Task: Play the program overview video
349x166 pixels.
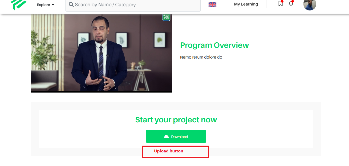Action: click(102, 52)
